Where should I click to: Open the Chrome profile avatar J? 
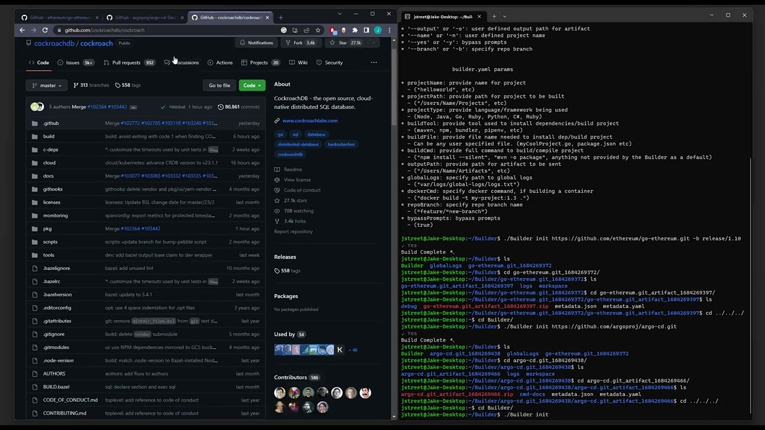(378, 30)
